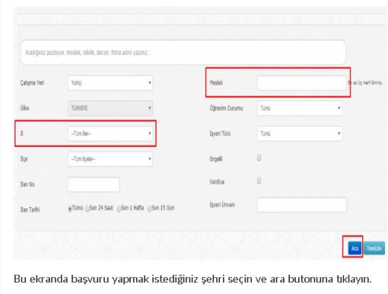This screenshot has width=388, height=294.
Task: Click the main position keyword search box
Action: click(x=183, y=53)
